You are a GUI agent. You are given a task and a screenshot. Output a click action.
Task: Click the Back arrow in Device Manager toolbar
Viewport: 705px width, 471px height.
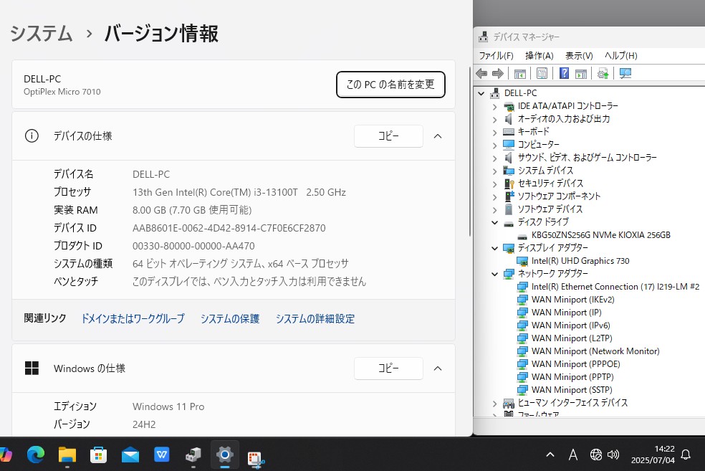[481, 73]
